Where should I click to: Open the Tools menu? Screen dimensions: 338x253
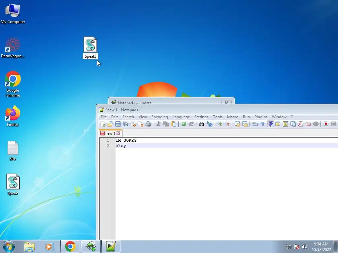[x=218, y=117]
